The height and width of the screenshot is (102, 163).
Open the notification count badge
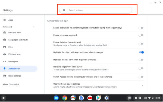(140, 98)
